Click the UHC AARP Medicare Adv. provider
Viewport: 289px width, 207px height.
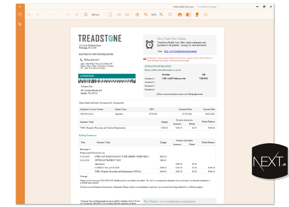174,78
